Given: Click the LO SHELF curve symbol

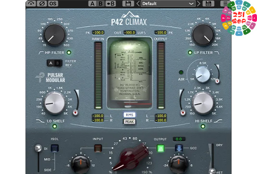Looking at the screenshot, I should point(40,121).
